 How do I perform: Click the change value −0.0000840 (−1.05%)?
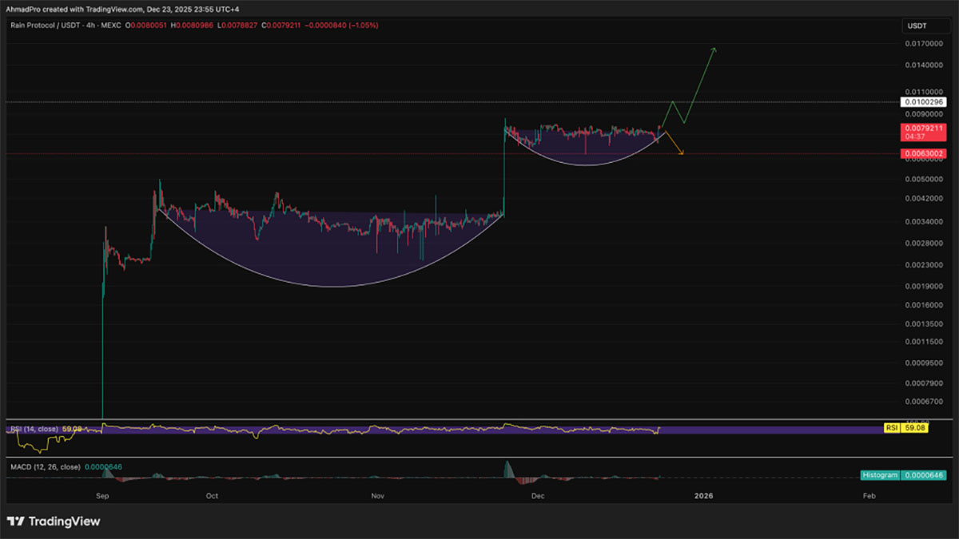(341, 26)
